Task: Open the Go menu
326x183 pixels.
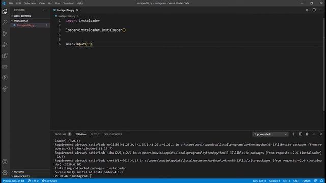Action: [x=50, y=3]
